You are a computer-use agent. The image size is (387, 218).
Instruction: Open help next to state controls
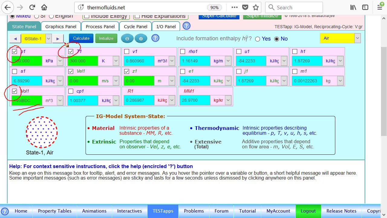pyautogui.click(x=155, y=38)
